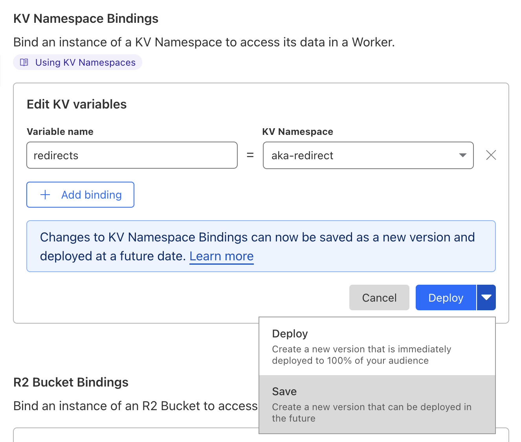Click the 'Variable name' label

(60, 132)
